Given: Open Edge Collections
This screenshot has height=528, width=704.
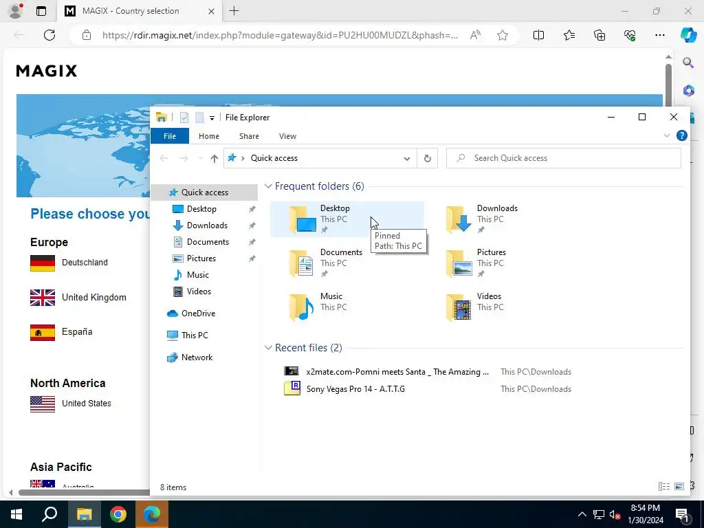Looking at the screenshot, I should pos(599,35).
